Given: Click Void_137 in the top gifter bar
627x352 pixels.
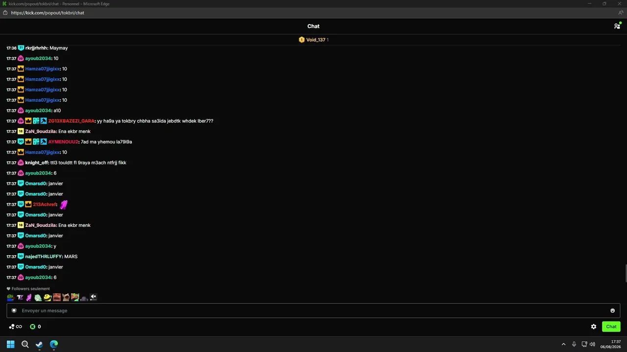Looking at the screenshot, I should click(315, 40).
